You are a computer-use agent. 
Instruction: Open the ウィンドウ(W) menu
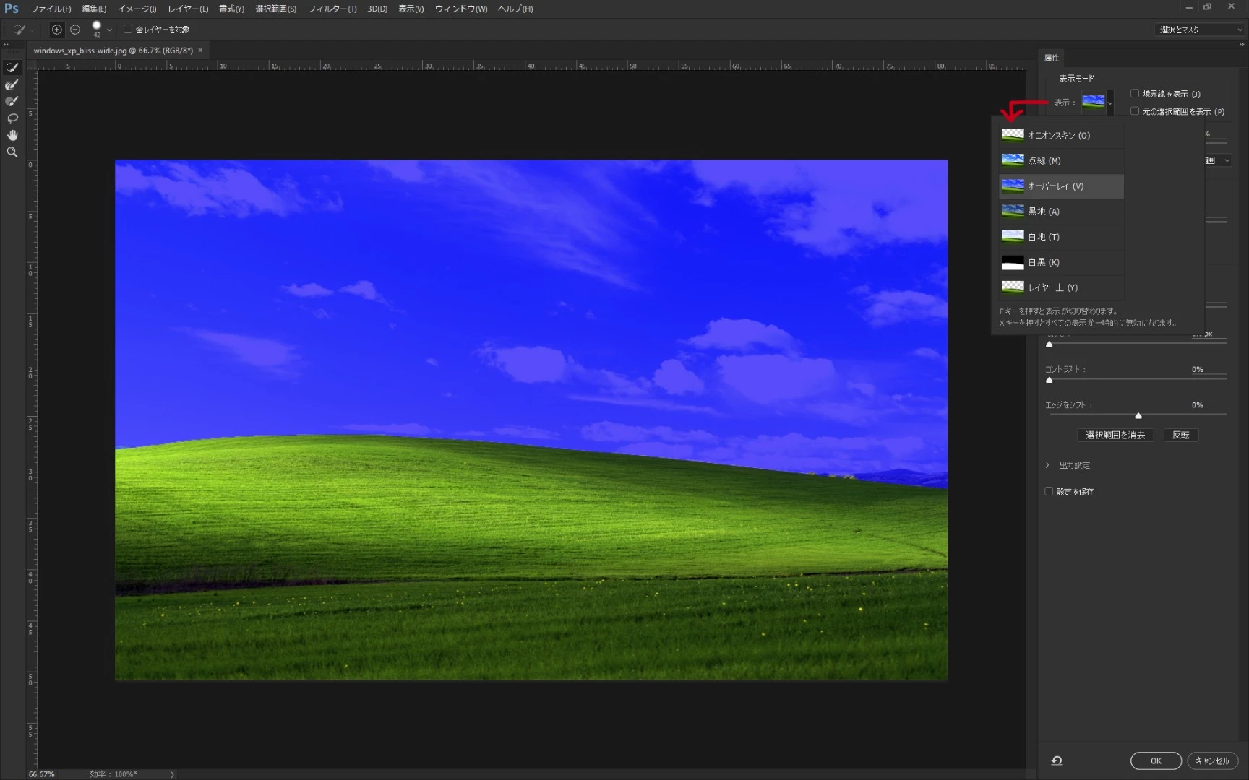[x=461, y=9]
